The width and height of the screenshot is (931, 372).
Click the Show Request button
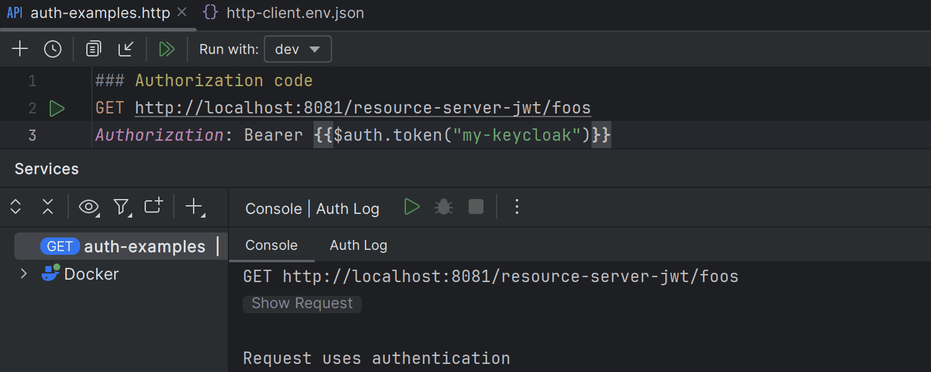coord(302,303)
